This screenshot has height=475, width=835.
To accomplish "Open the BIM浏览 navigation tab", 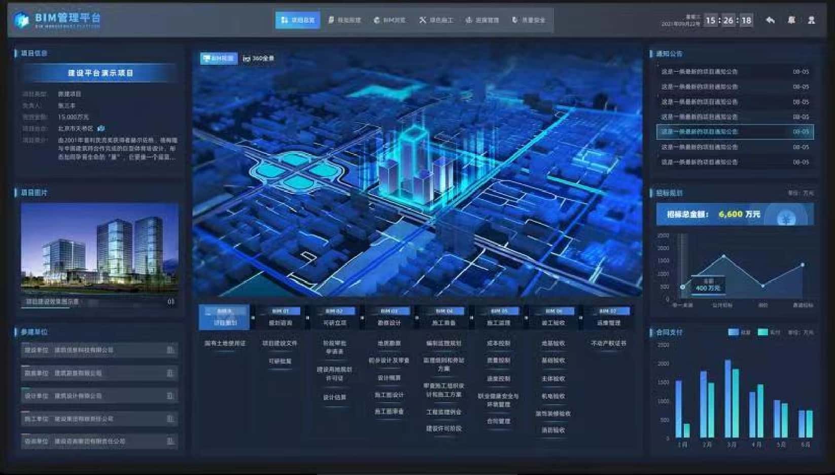I will (x=390, y=20).
